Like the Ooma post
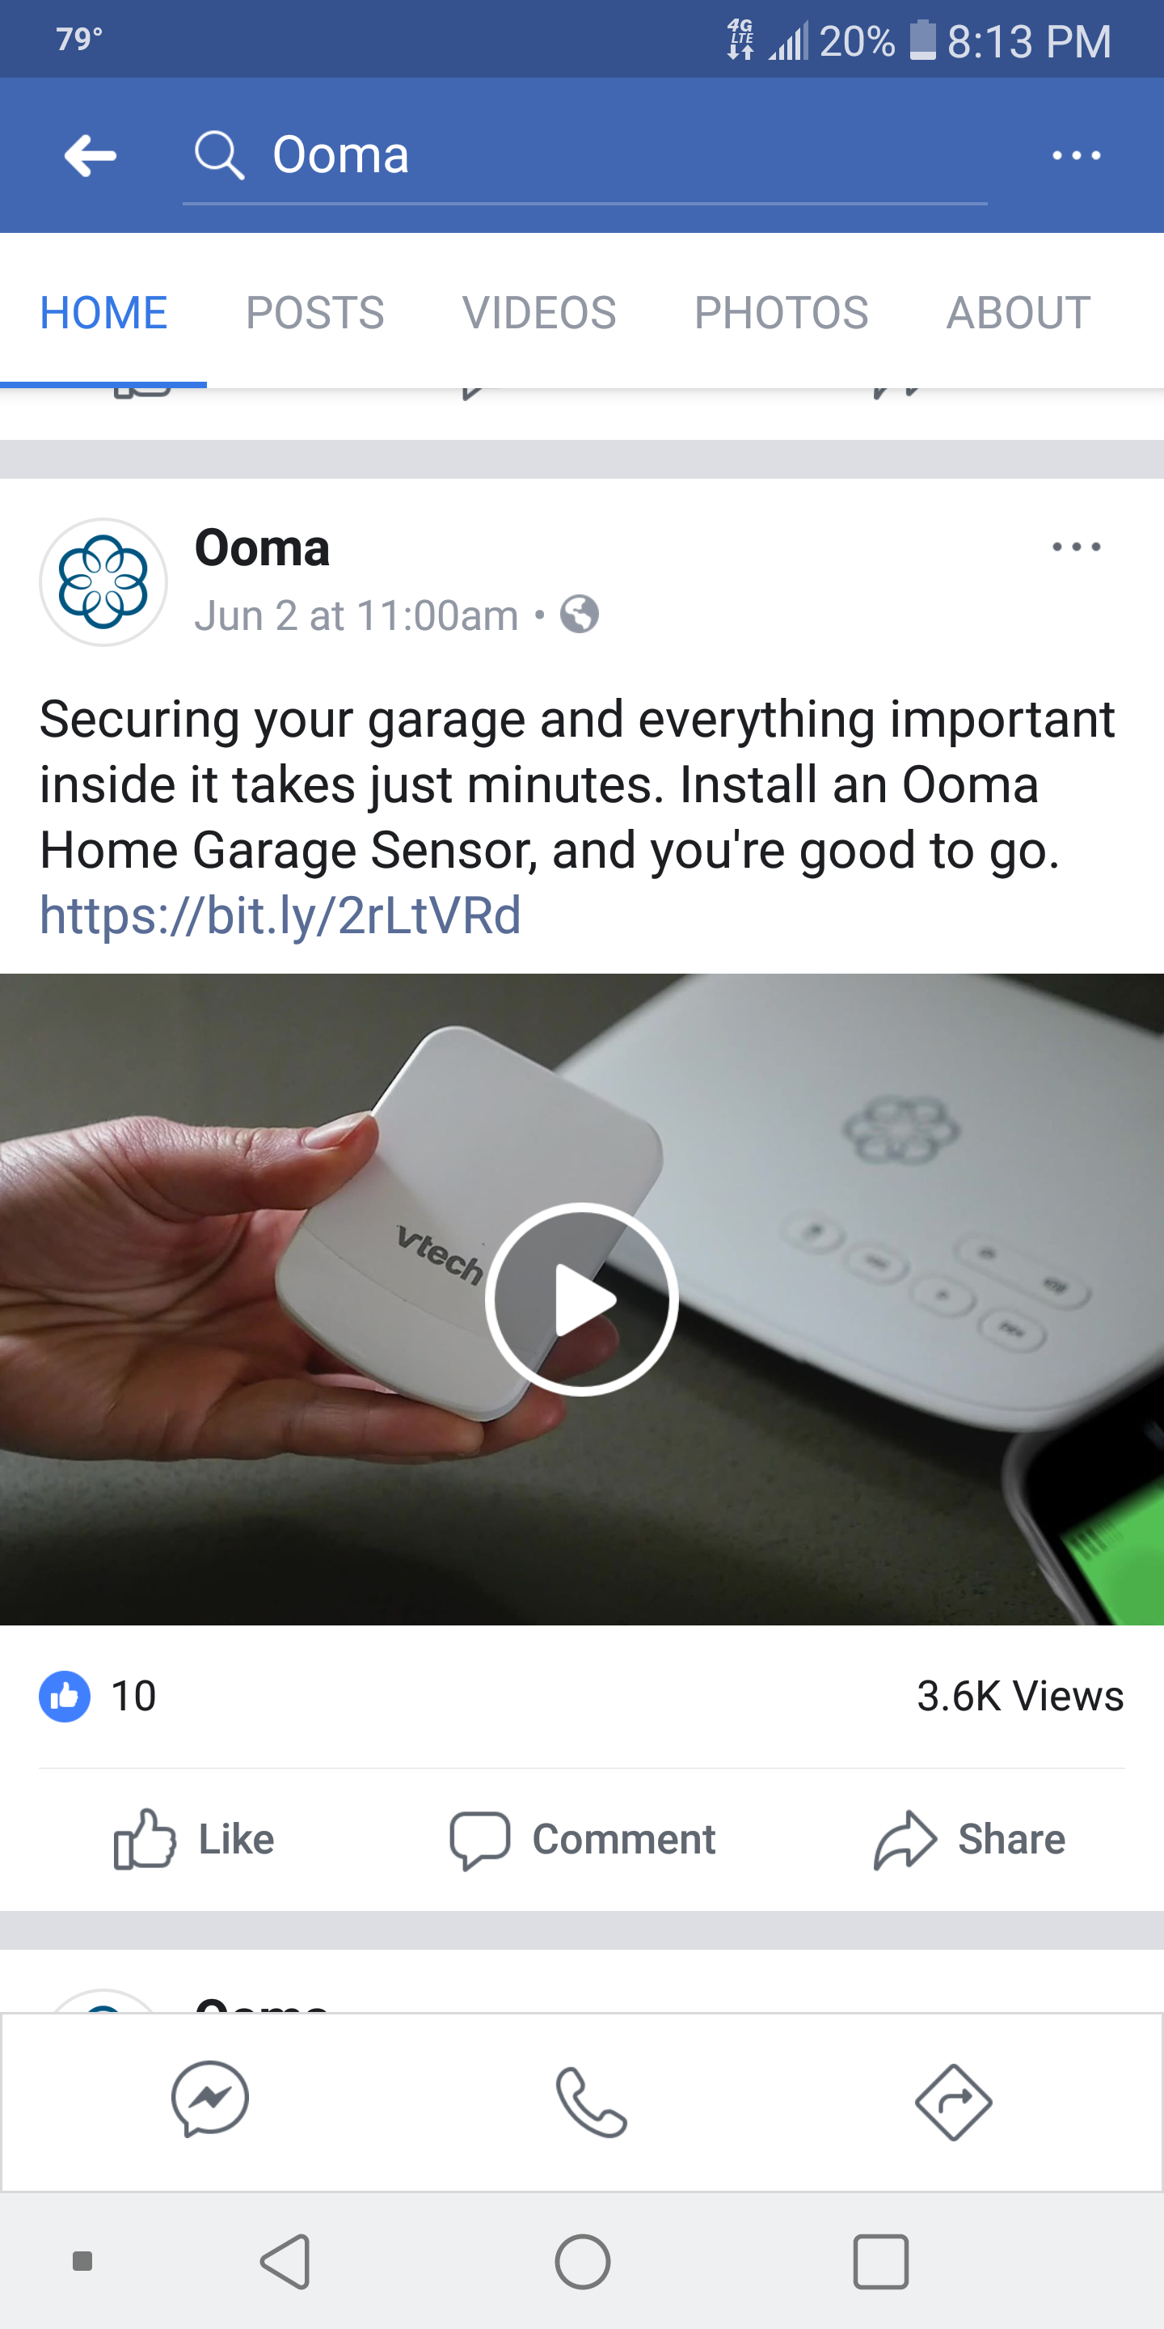1164x2329 pixels. [x=193, y=1839]
